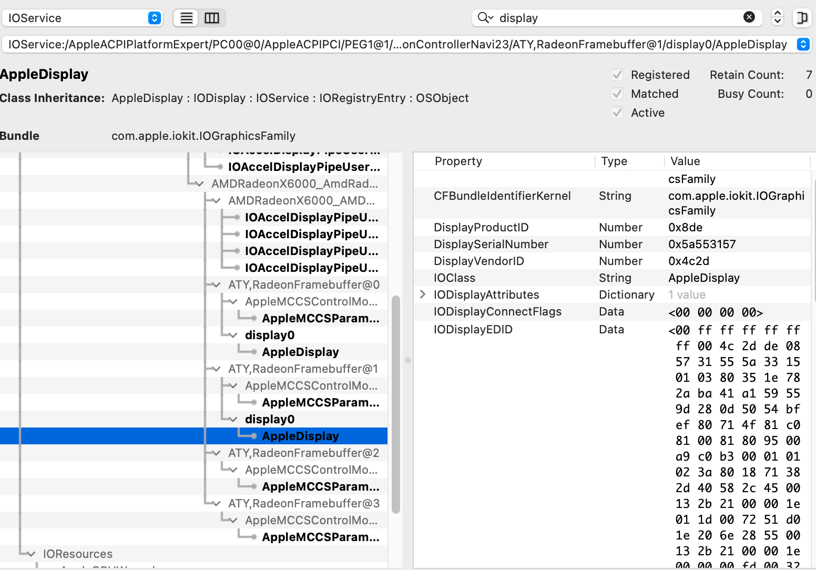Select the DisplayVendorID property row

(x=612, y=261)
